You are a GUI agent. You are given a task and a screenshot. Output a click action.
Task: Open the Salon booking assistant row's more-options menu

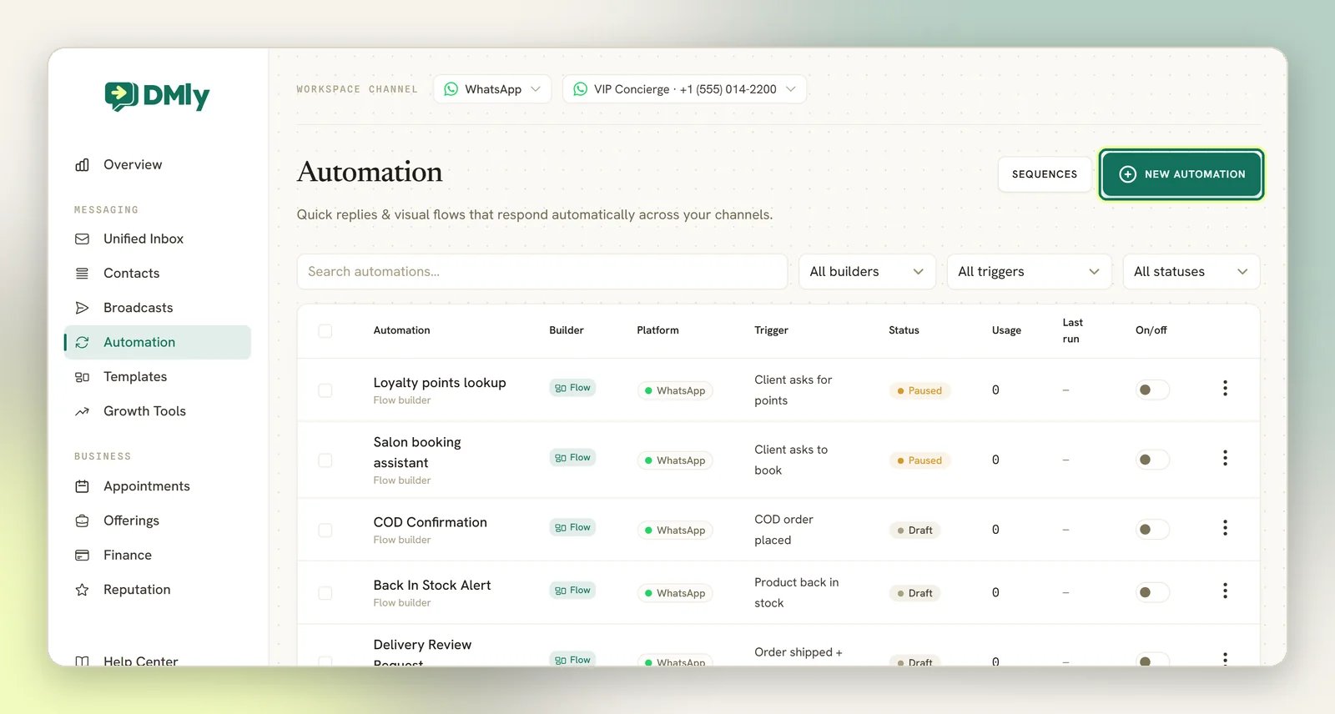click(1225, 458)
